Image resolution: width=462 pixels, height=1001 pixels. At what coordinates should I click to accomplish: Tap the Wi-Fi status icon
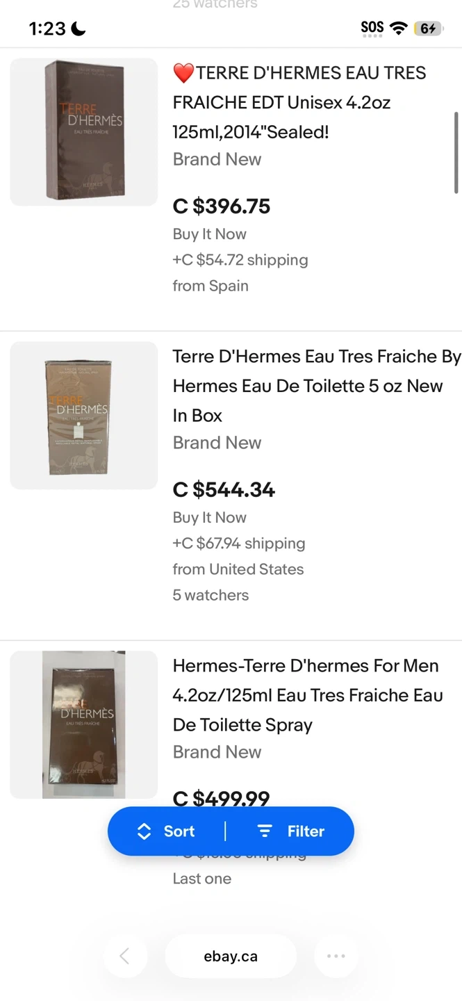399,28
